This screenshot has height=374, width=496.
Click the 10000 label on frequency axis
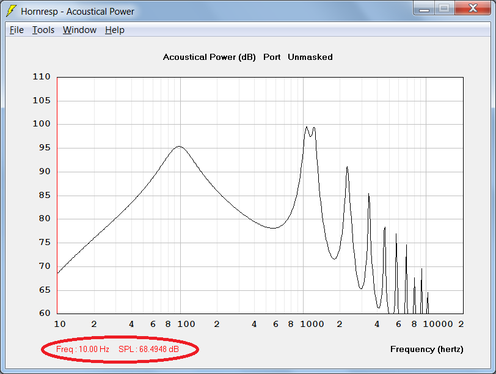(438, 324)
